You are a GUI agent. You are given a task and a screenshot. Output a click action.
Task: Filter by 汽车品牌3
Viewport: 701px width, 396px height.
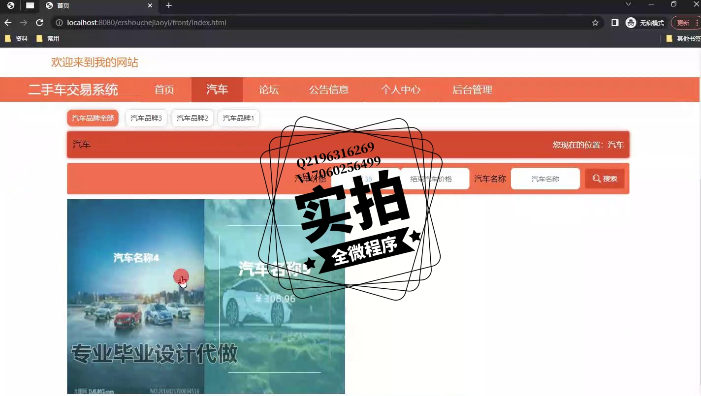coord(146,118)
